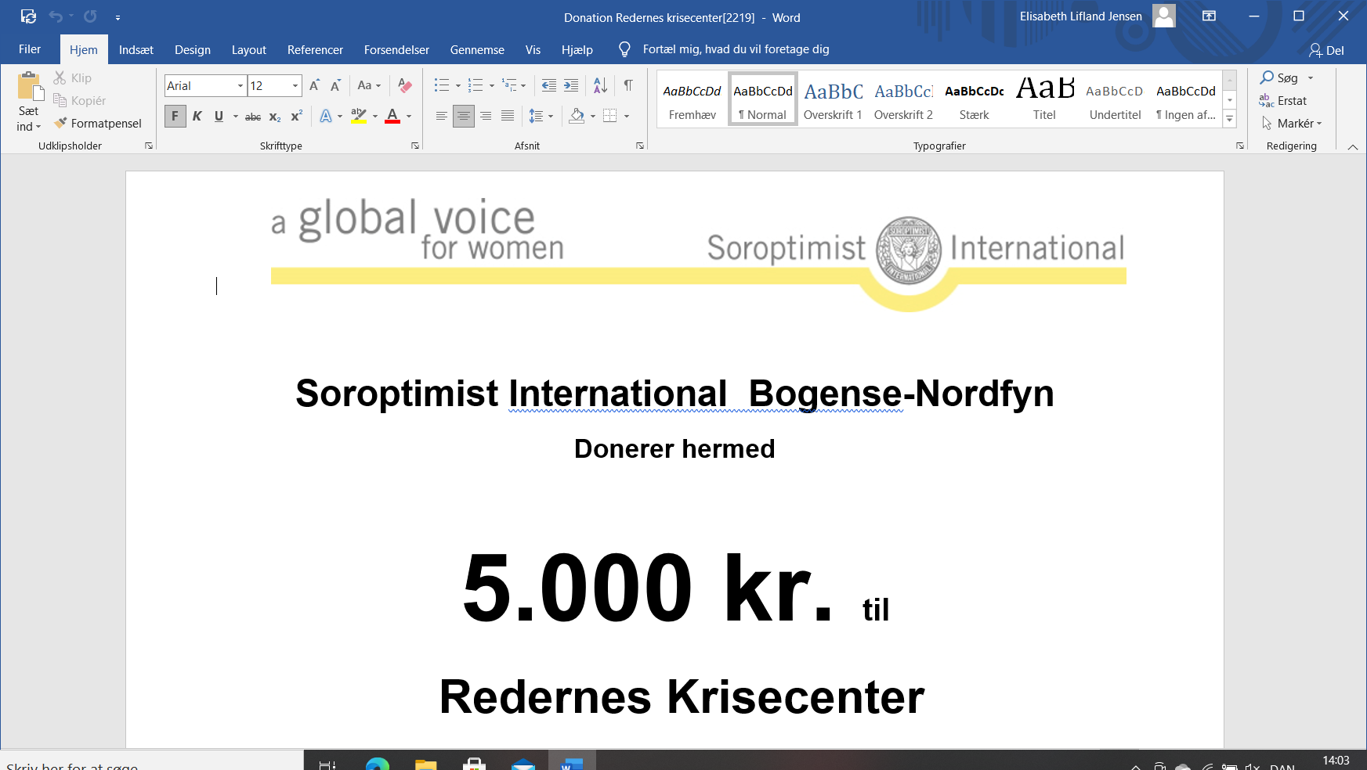Click the Klip (cut) scissors icon
This screenshot has height=770, width=1367.
[x=60, y=77]
